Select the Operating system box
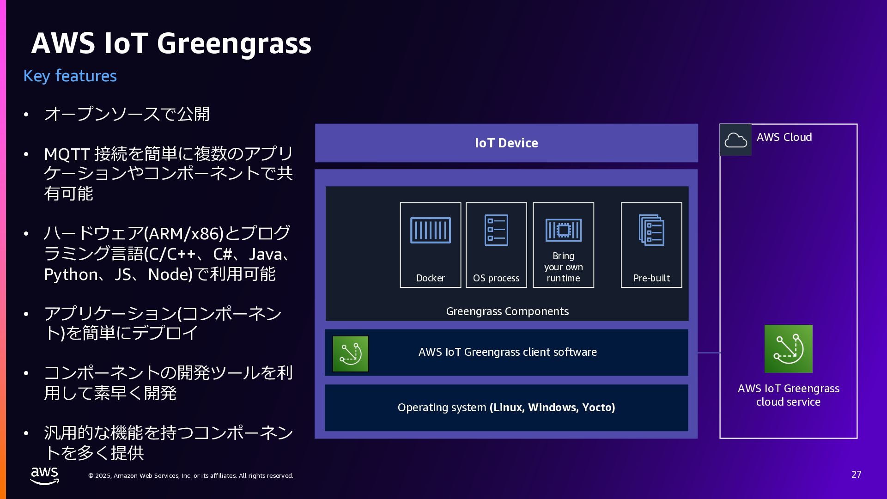The image size is (887, 499). pyautogui.click(x=506, y=408)
